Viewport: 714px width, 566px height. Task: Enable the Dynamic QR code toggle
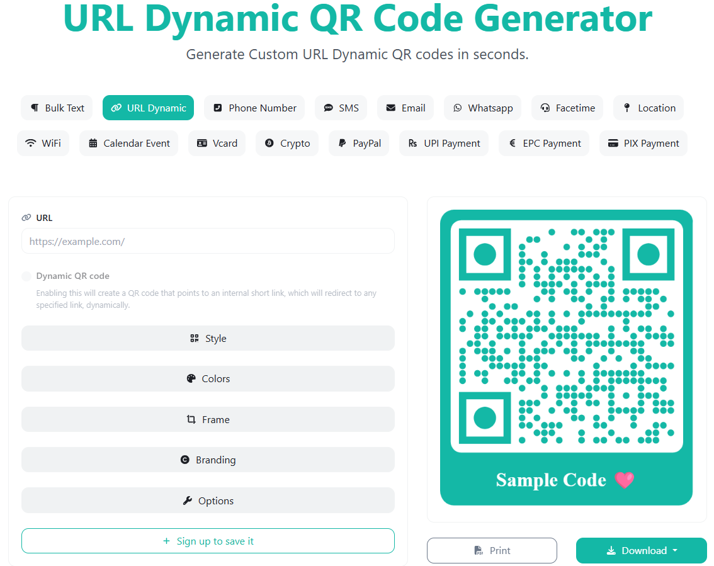[26, 276]
